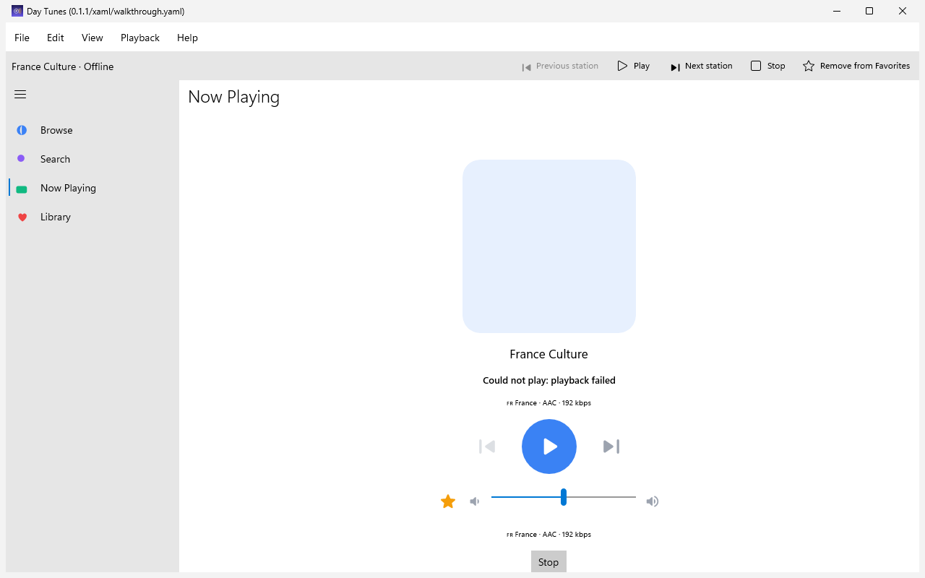Viewport: 925px width, 578px height.
Task: Open the Search page
Action: click(92, 159)
